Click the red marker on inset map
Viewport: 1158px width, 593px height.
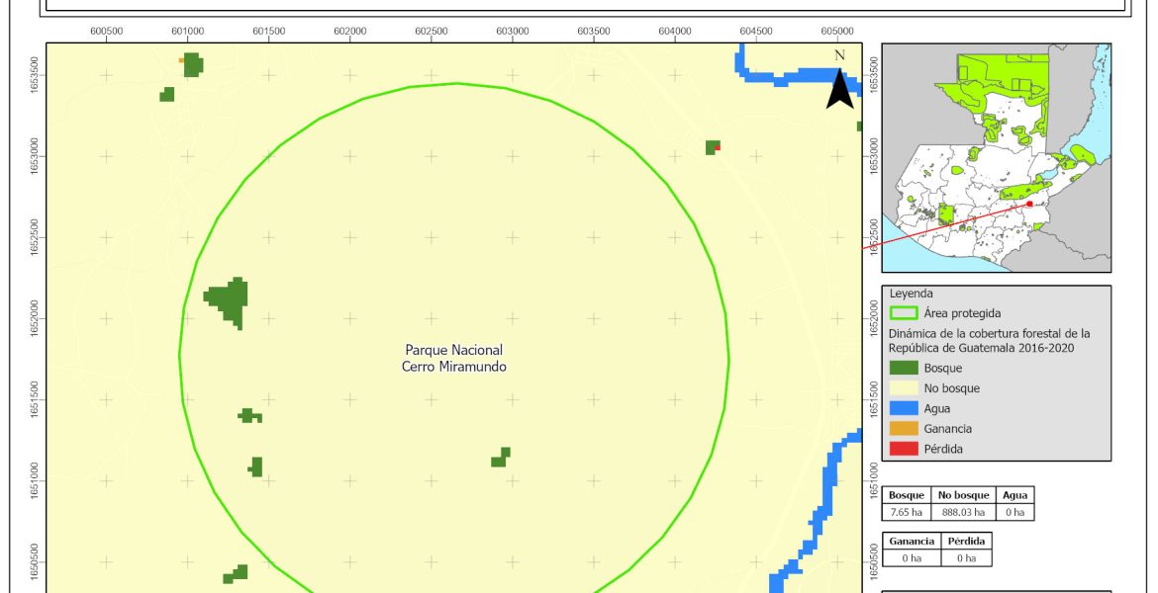[1029, 204]
